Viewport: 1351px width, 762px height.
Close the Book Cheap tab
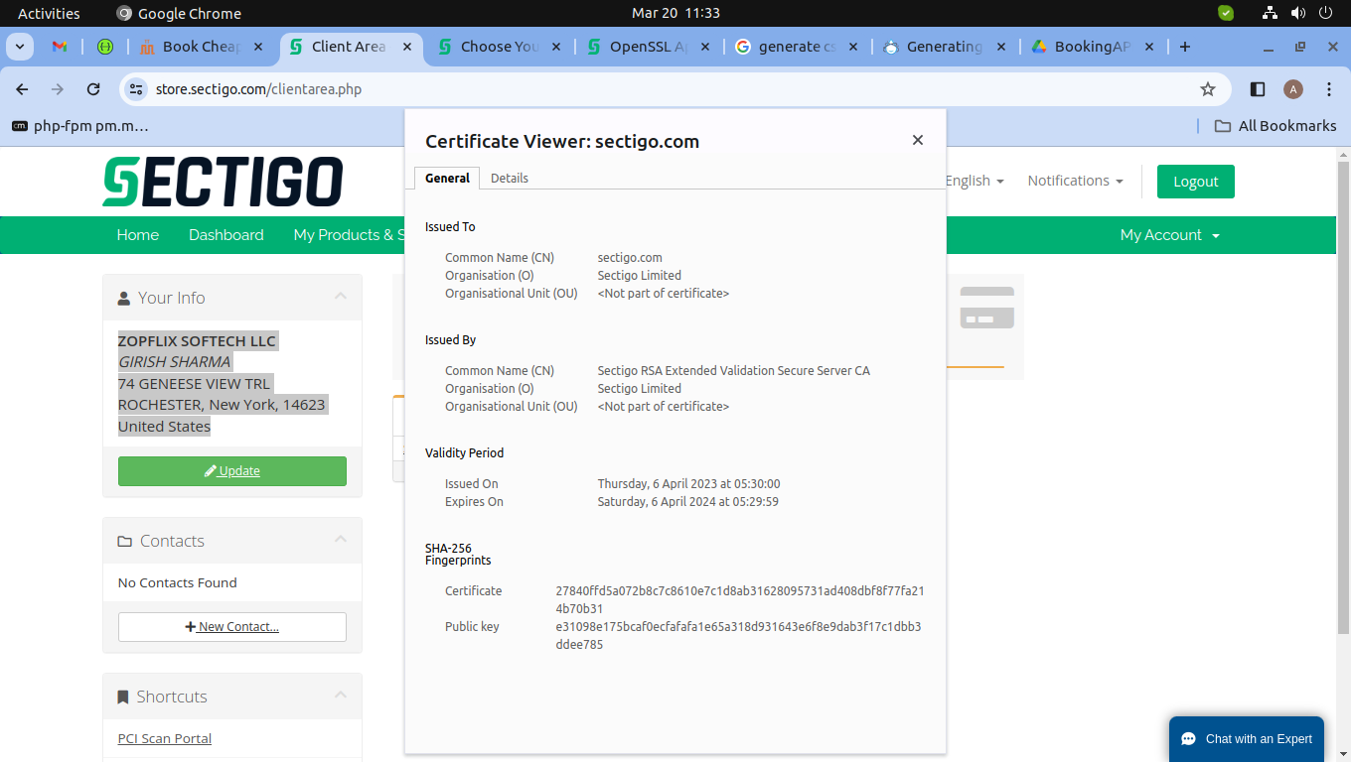coord(259,47)
